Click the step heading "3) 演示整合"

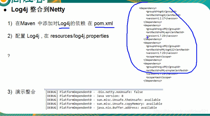[22, 92]
